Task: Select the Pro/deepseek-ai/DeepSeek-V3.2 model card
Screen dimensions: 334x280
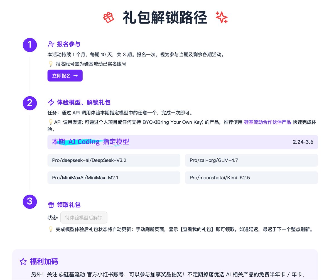Action: tap(114, 160)
